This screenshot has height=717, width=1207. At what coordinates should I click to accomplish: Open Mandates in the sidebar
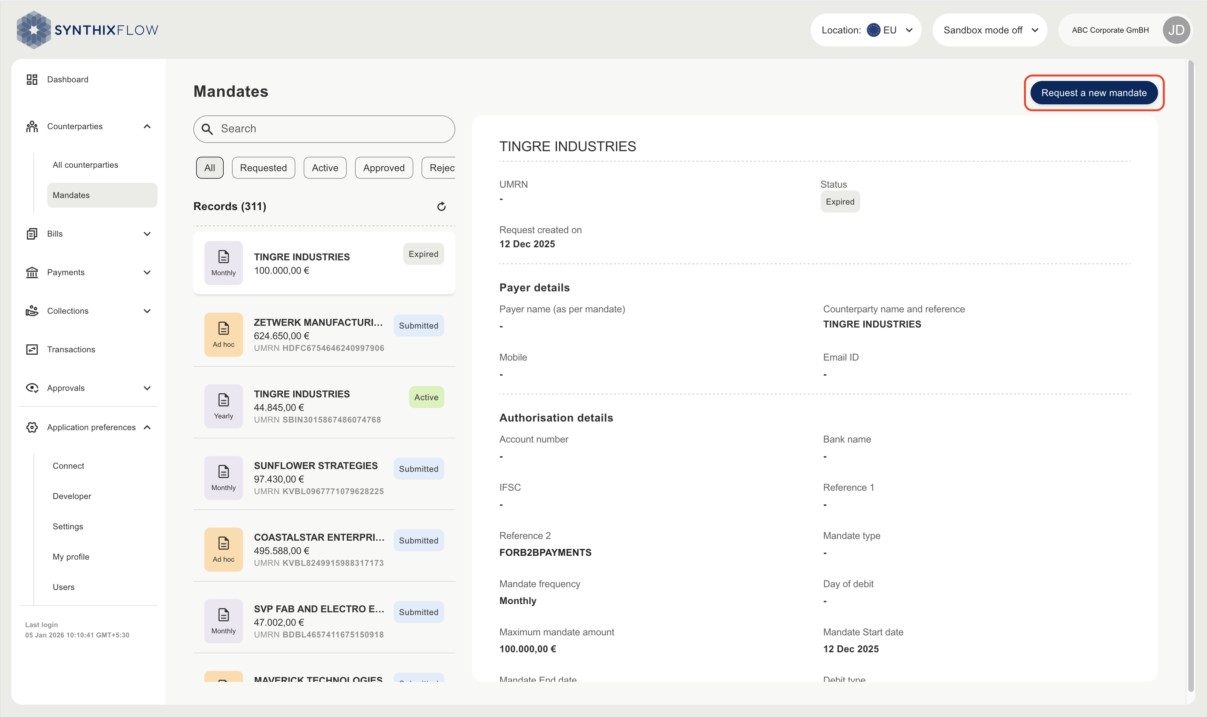point(102,195)
